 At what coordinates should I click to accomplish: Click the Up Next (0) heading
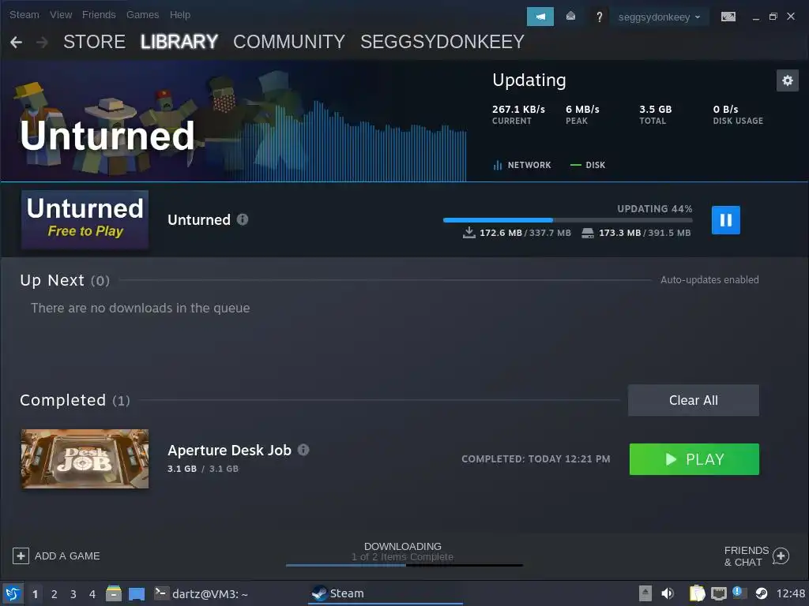click(x=65, y=280)
